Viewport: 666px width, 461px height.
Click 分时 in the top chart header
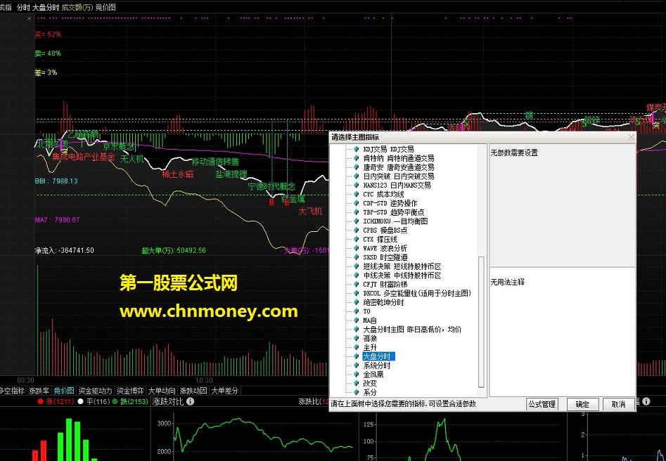(x=23, y=7)
